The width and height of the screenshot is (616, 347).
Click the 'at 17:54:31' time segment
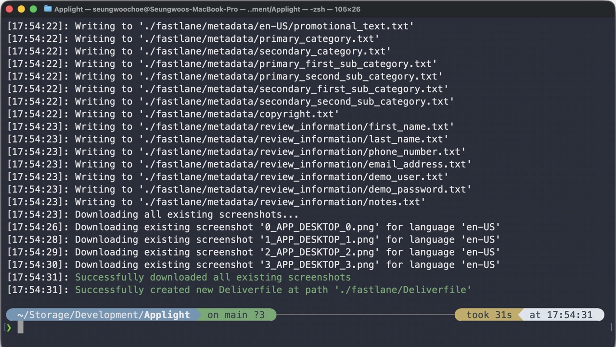(562, 315)
